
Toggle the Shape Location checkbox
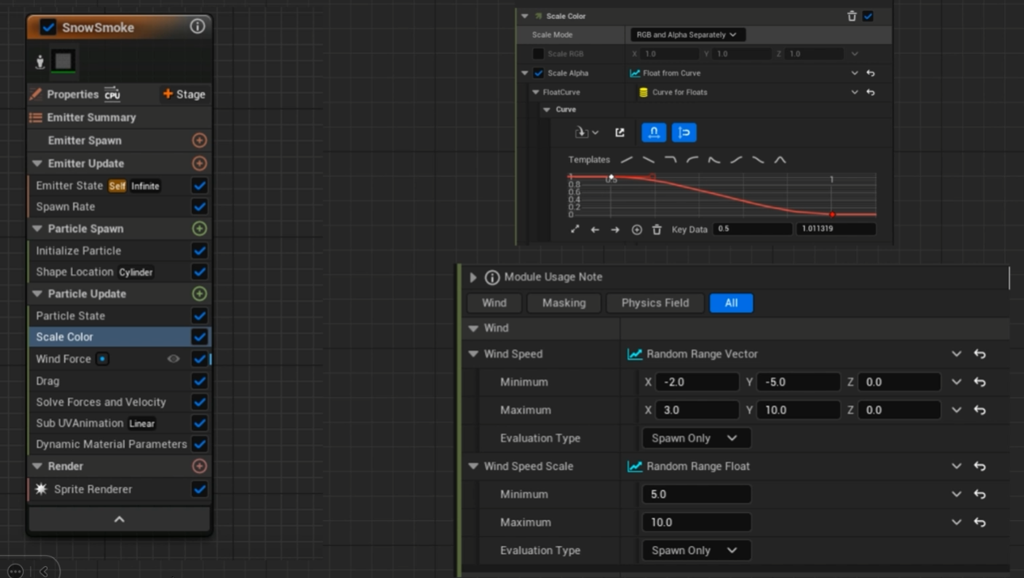(x=199, y=272)
